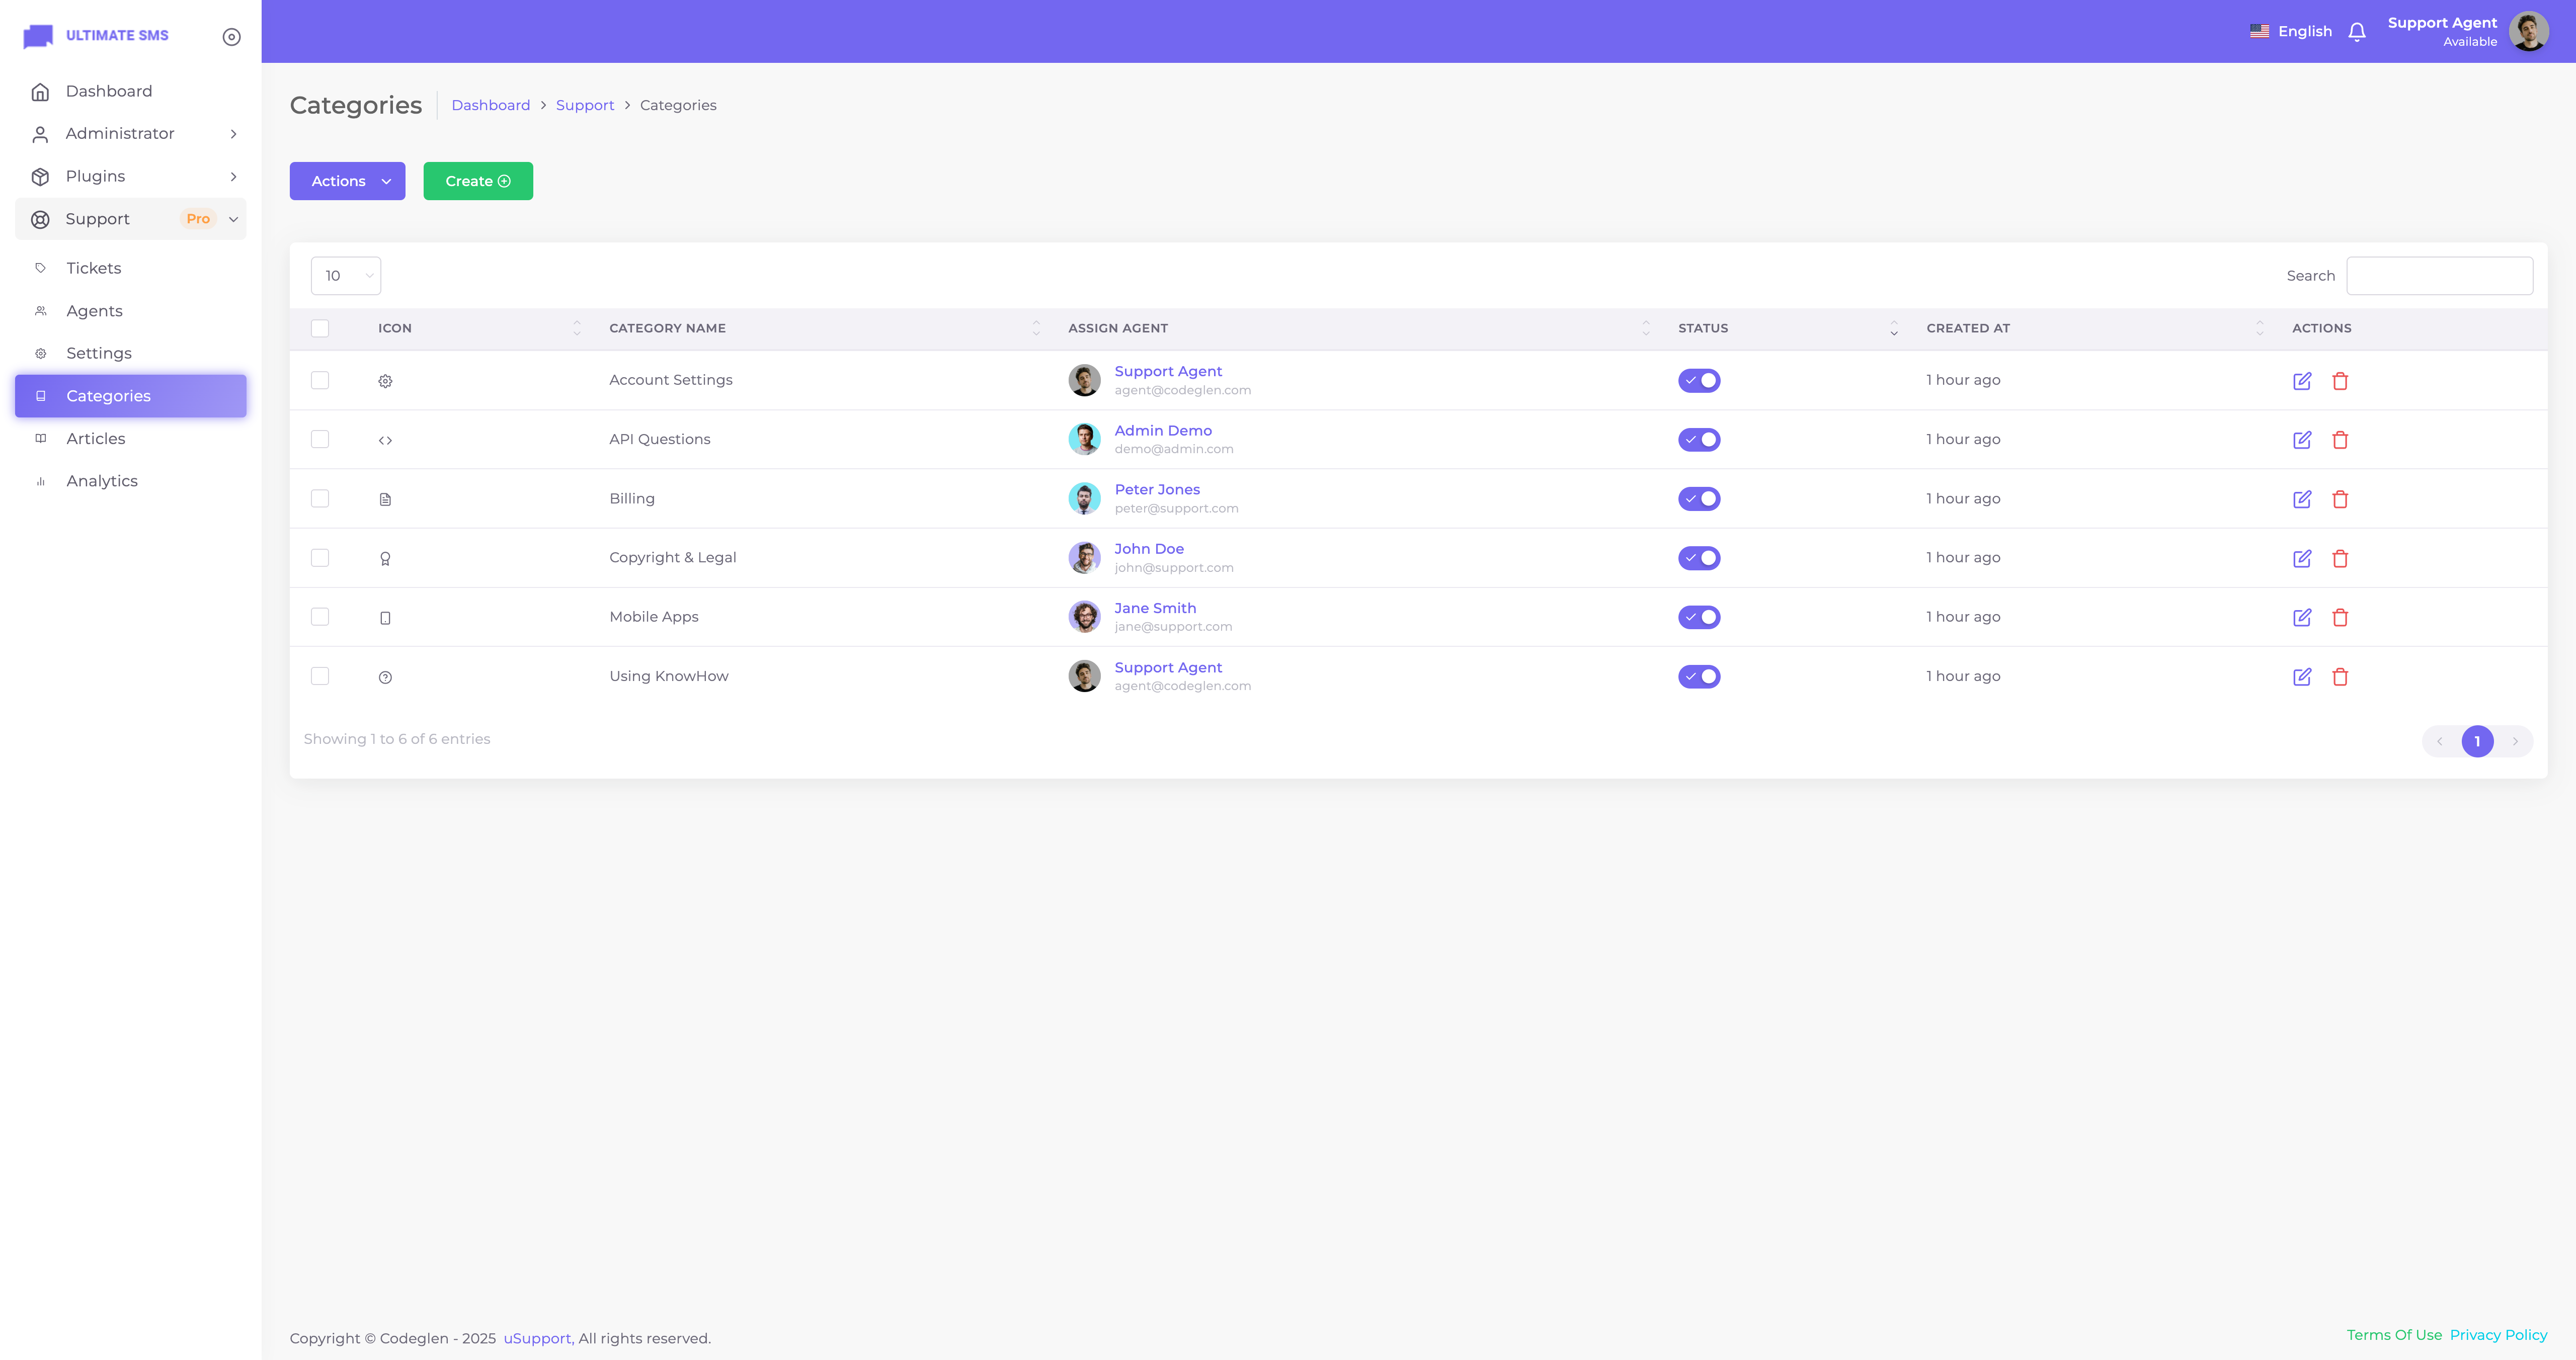Go to Analytics in the sidebar

[x=102, y=481]
